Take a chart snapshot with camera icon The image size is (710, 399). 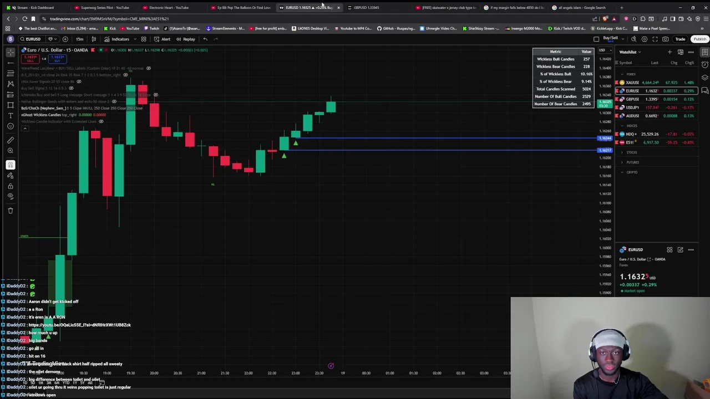(665, 39)
